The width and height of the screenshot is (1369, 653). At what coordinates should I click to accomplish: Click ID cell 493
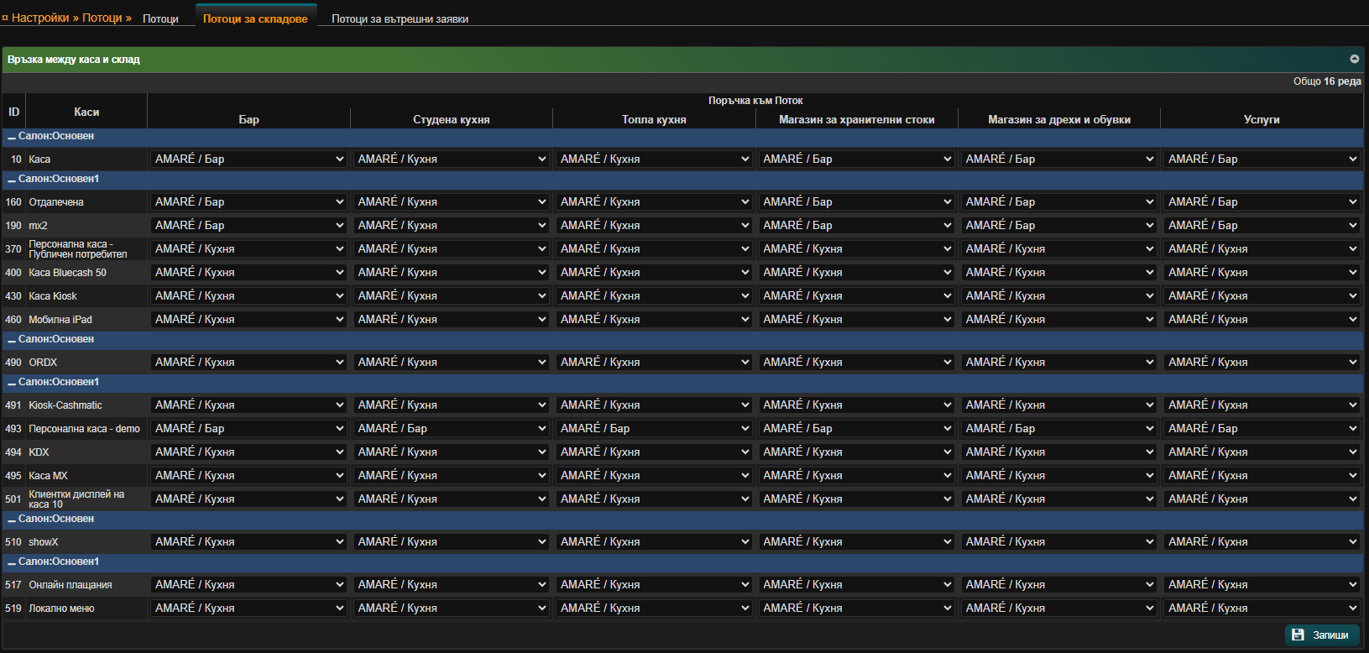click(13, 429)
